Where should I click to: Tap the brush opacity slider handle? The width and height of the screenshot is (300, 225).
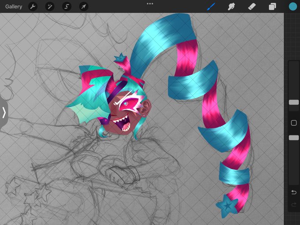pos(294,138)
